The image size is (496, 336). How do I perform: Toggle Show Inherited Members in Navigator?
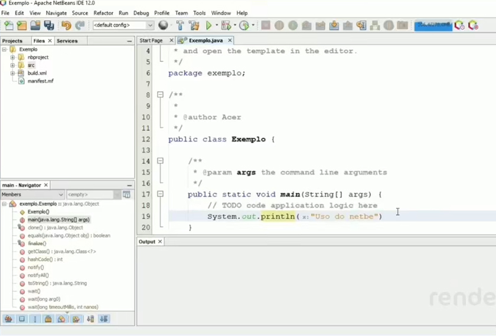tap(8, 319)
